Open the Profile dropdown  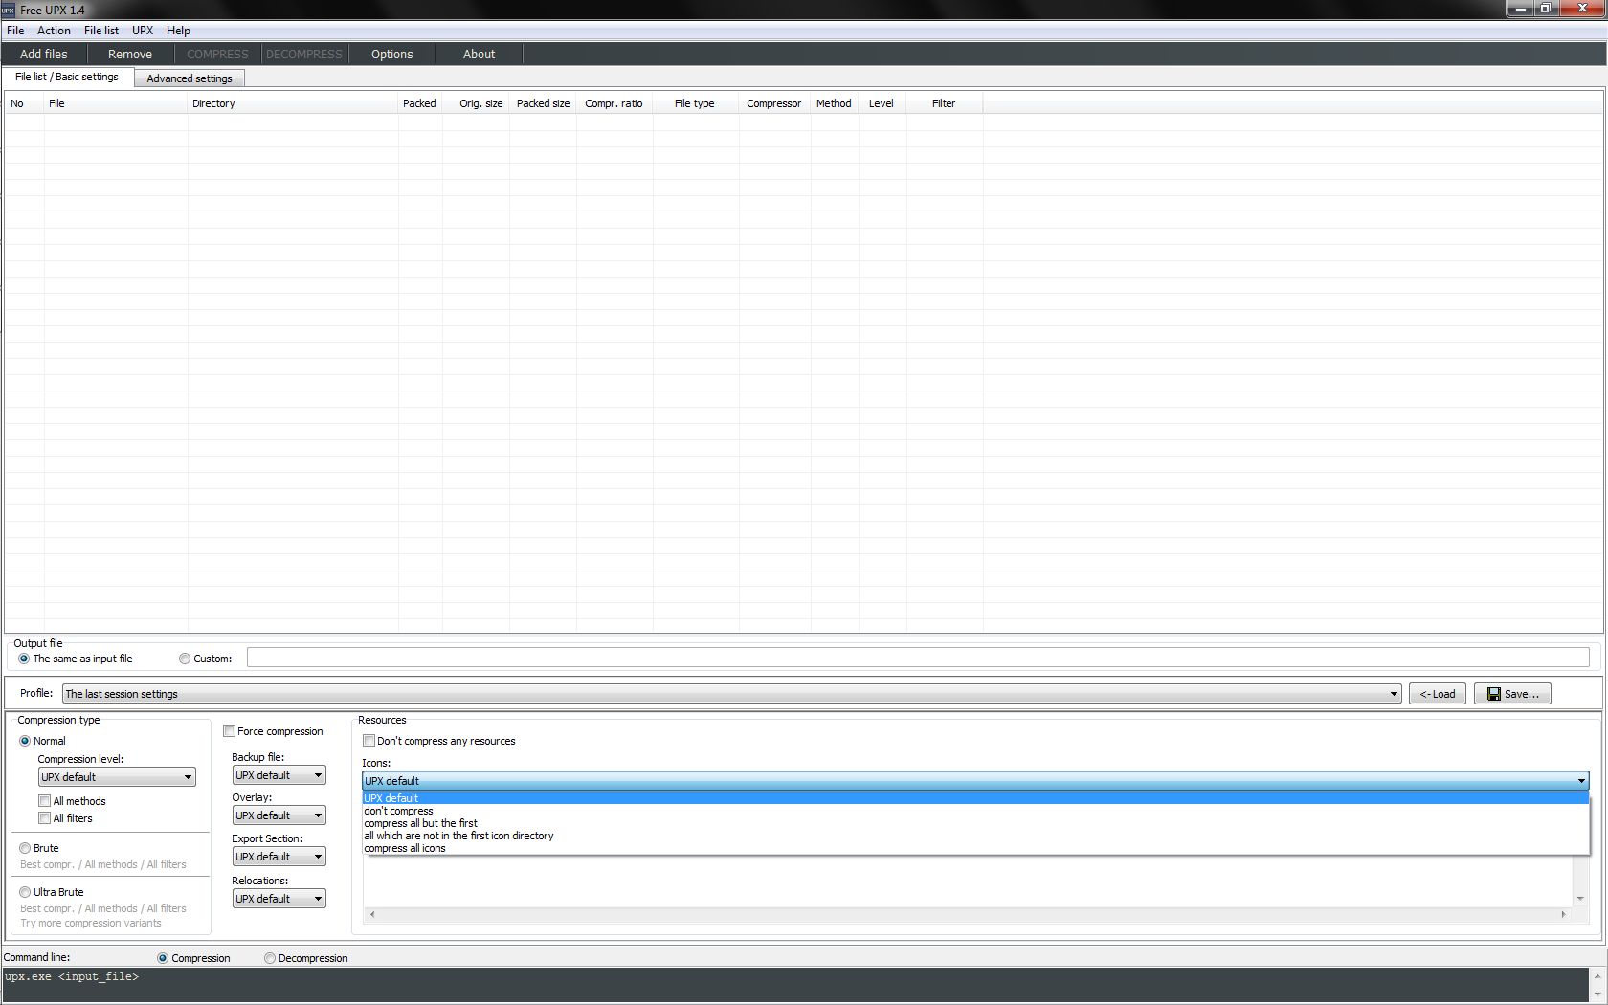coord(732,694)
